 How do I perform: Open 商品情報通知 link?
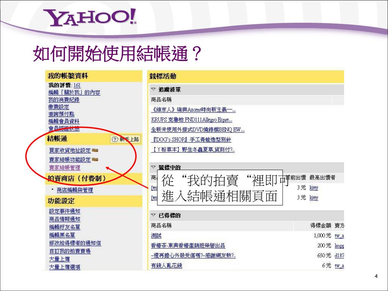64,219
